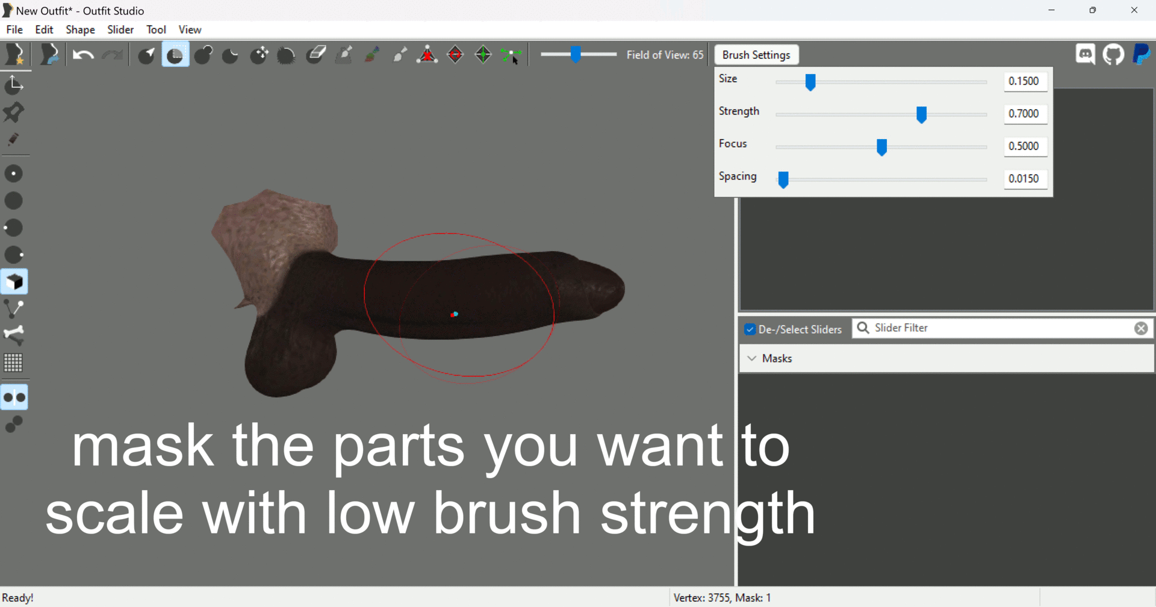Click the Spacing value field 0.0150
The image size is (1156, 607).
tap(1025, 179)
